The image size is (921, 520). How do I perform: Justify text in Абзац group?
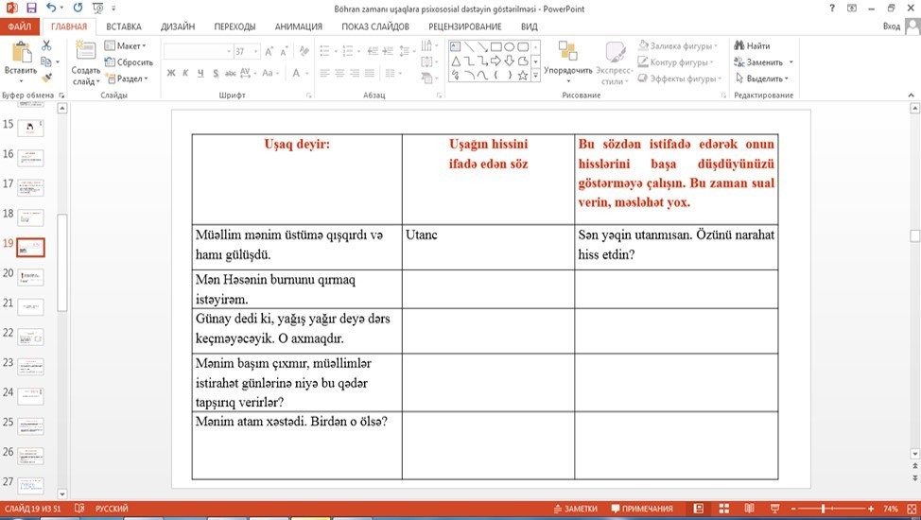point(370,73)
